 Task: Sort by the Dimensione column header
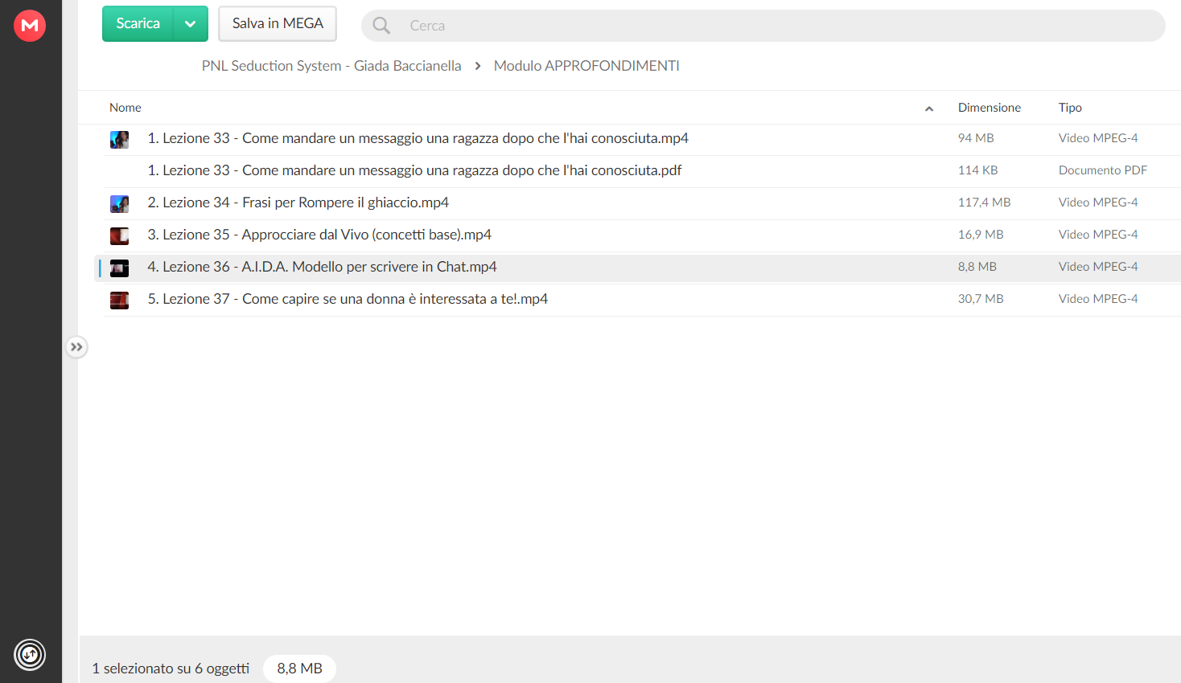coord(989,108)
